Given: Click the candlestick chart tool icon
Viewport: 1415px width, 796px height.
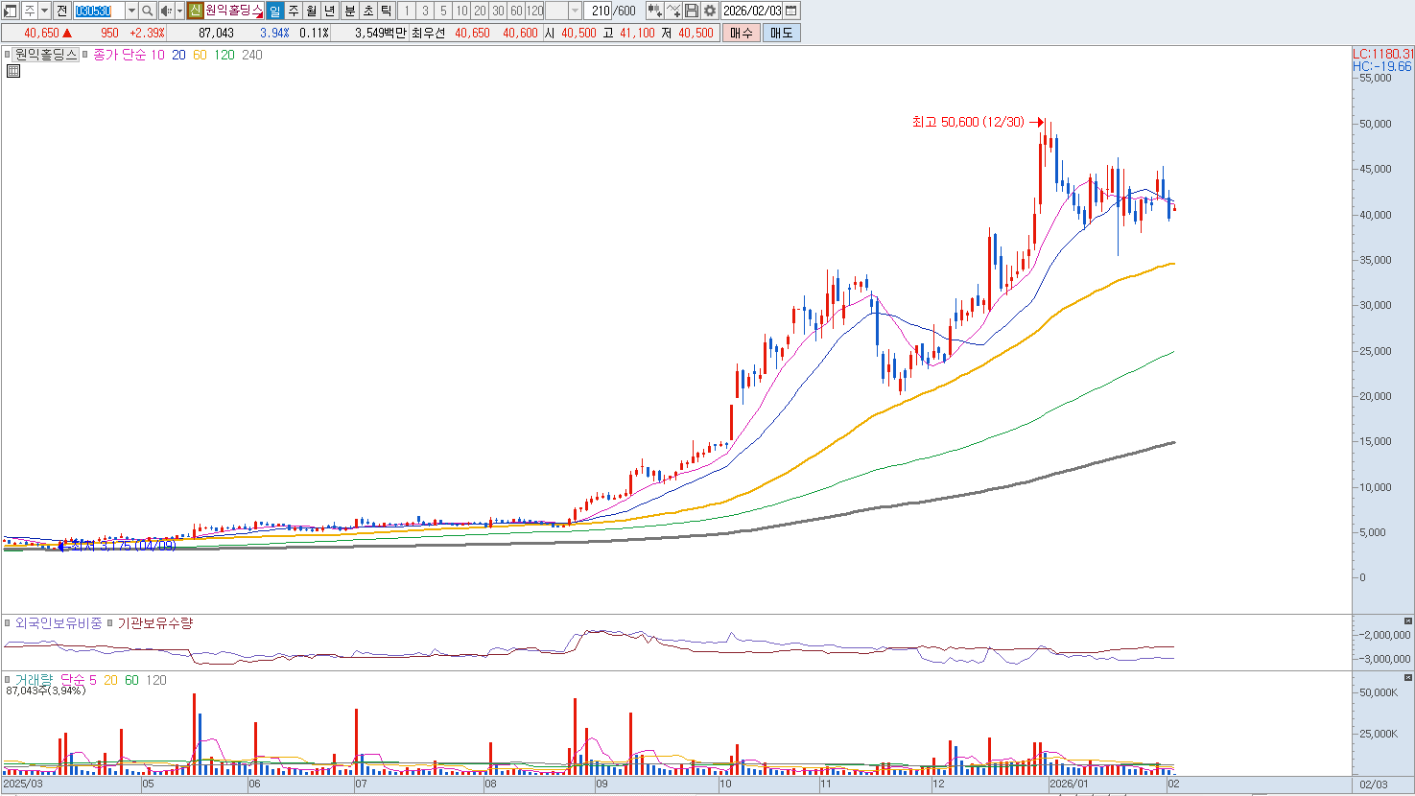Looking at the screenshot, I should tap(654, 11).
